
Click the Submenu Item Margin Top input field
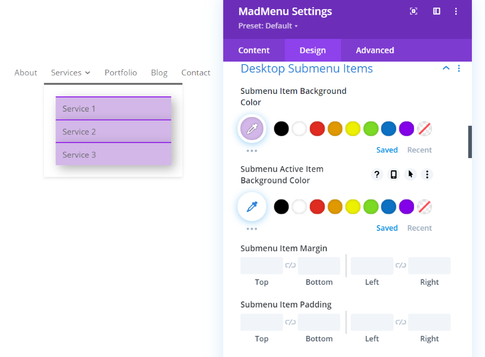click(262, 266)
